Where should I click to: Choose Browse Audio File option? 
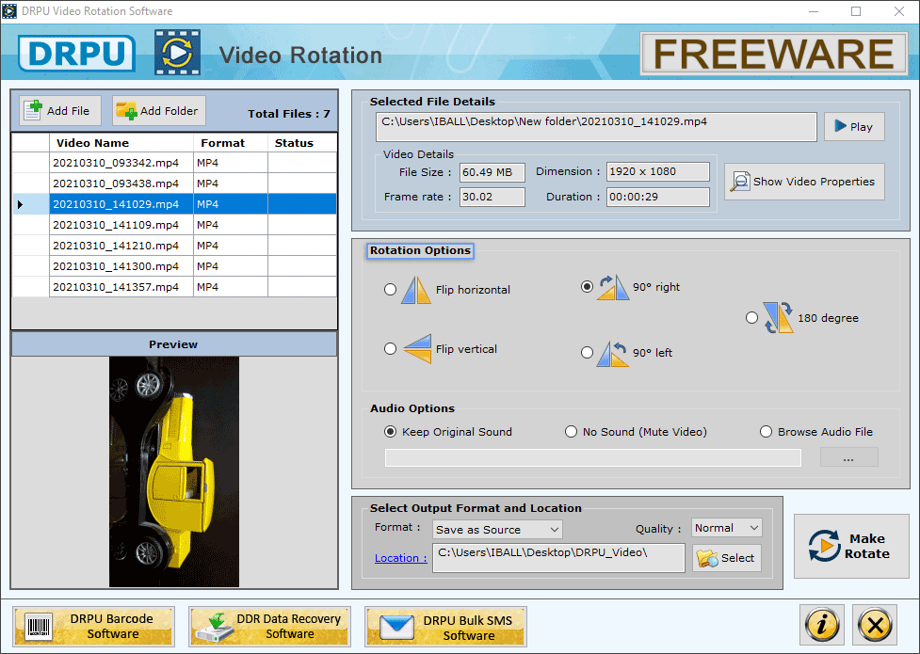[766, 432]
